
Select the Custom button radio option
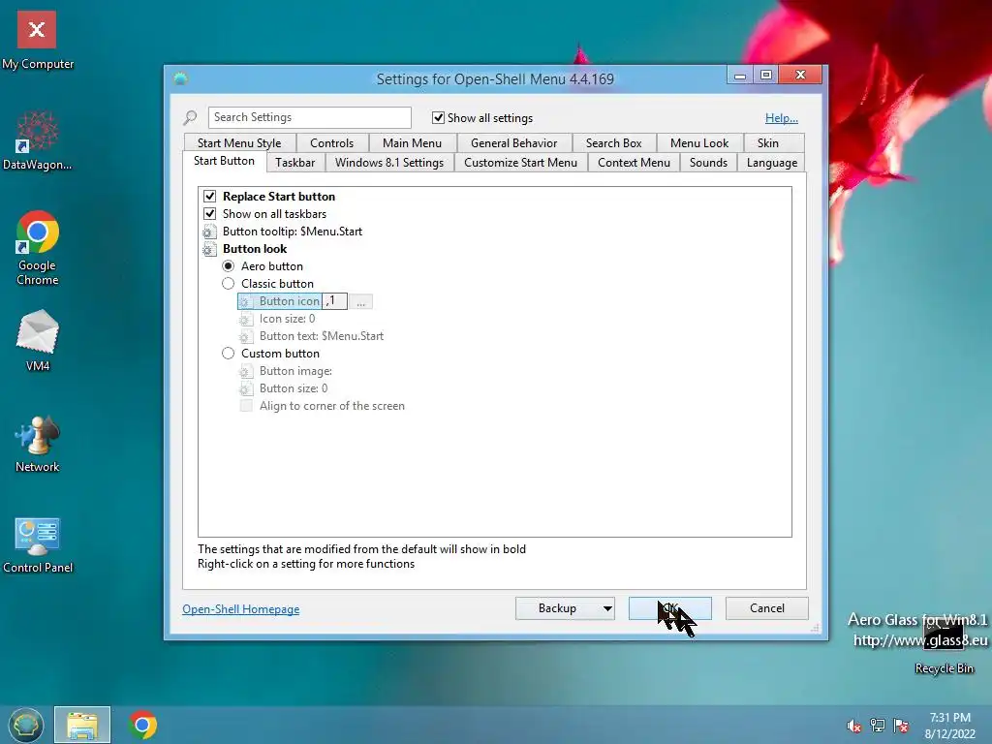click(x=229, y=354)
